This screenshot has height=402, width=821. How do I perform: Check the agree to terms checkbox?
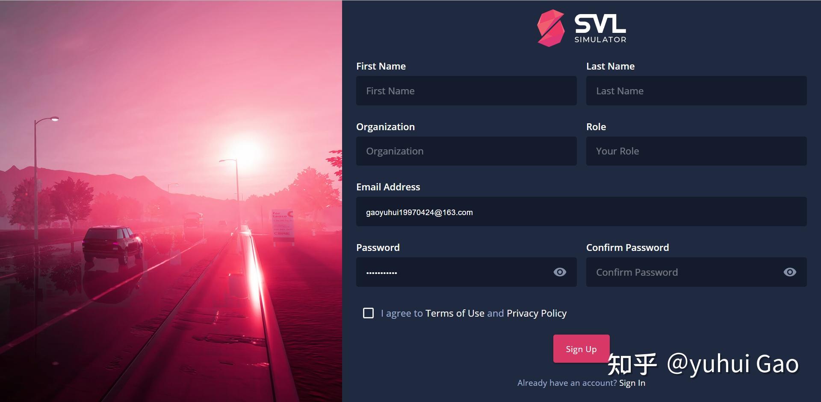[x=368, y=313]
